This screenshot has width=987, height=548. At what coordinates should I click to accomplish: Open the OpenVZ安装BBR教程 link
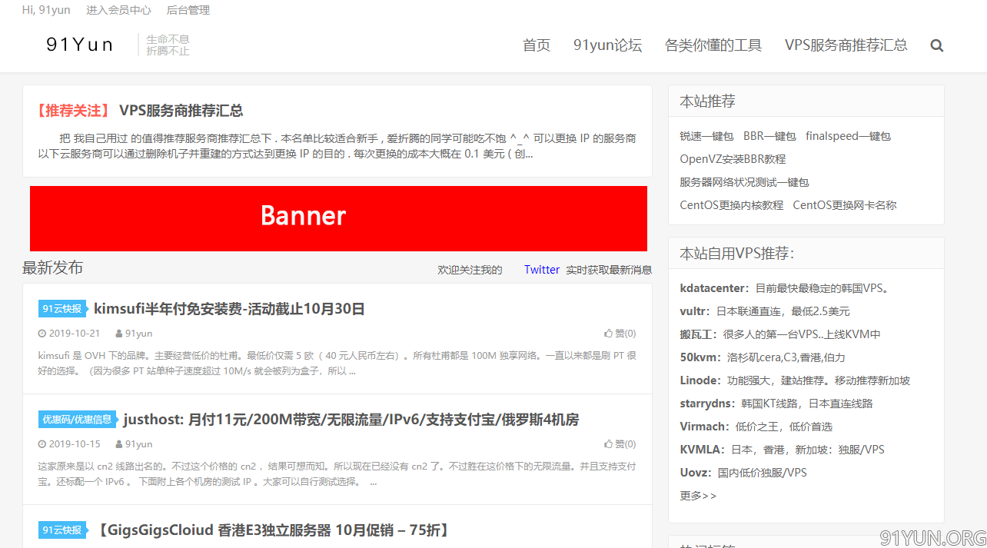733,159
